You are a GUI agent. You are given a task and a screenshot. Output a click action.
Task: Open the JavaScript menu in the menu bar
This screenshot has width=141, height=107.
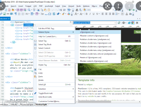tap(49, 6)
